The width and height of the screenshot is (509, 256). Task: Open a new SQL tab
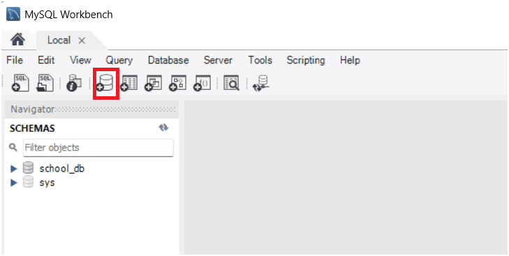point(21,83)
